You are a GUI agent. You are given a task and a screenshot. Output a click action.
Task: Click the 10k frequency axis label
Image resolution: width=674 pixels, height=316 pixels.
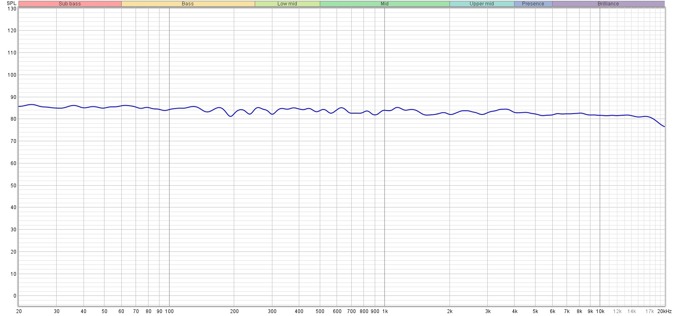pyautogui.click(x=600, y=311)
